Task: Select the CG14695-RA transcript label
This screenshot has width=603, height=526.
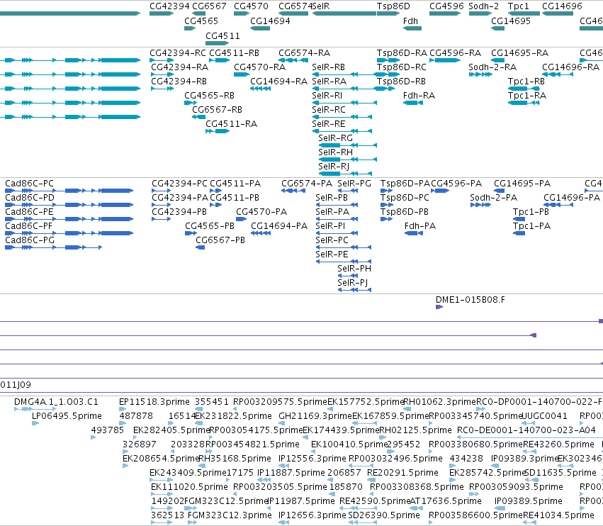Action: [520, 52]
